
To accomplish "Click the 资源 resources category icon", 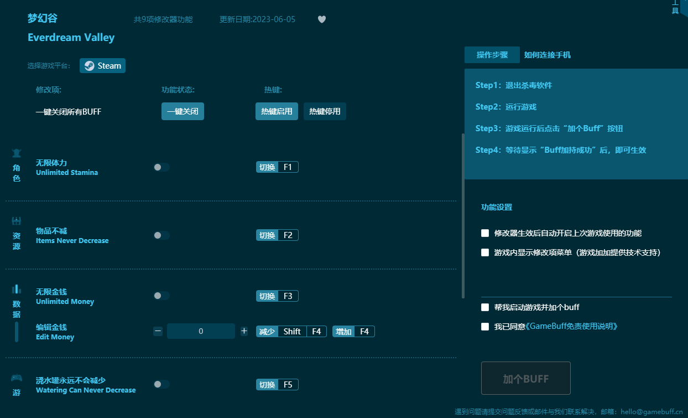I will tap(17, 221).
